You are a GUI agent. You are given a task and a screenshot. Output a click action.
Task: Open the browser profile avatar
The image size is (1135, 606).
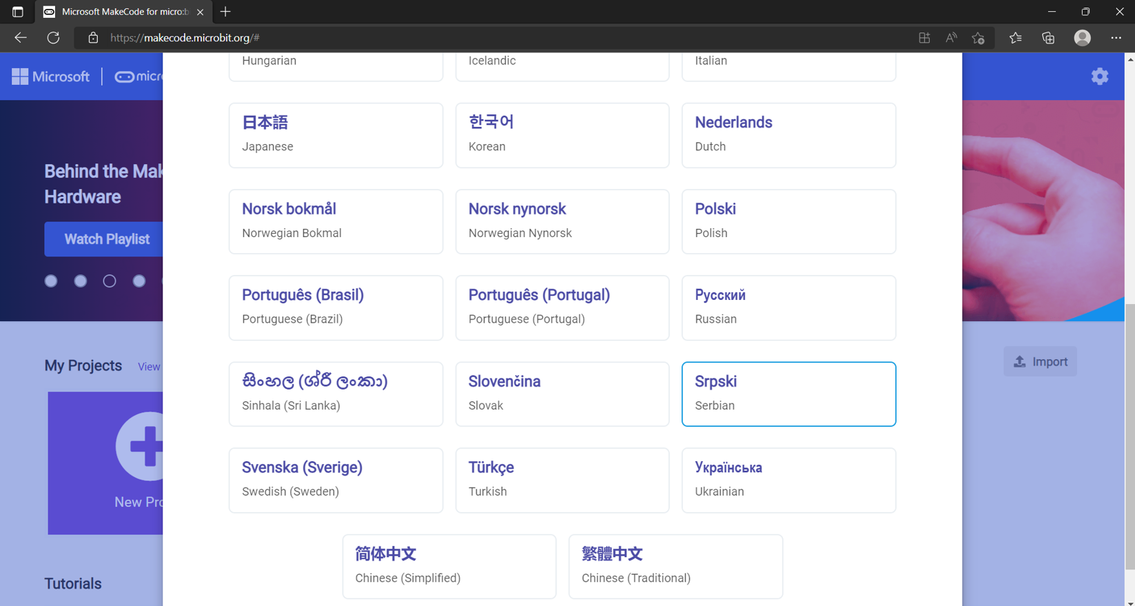(x=1083, y=38)
